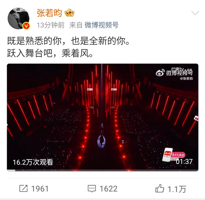Click the 01:37 video duration label
Image resolution: width=205 pixels, height=200 pixels.
coord(184,162)
